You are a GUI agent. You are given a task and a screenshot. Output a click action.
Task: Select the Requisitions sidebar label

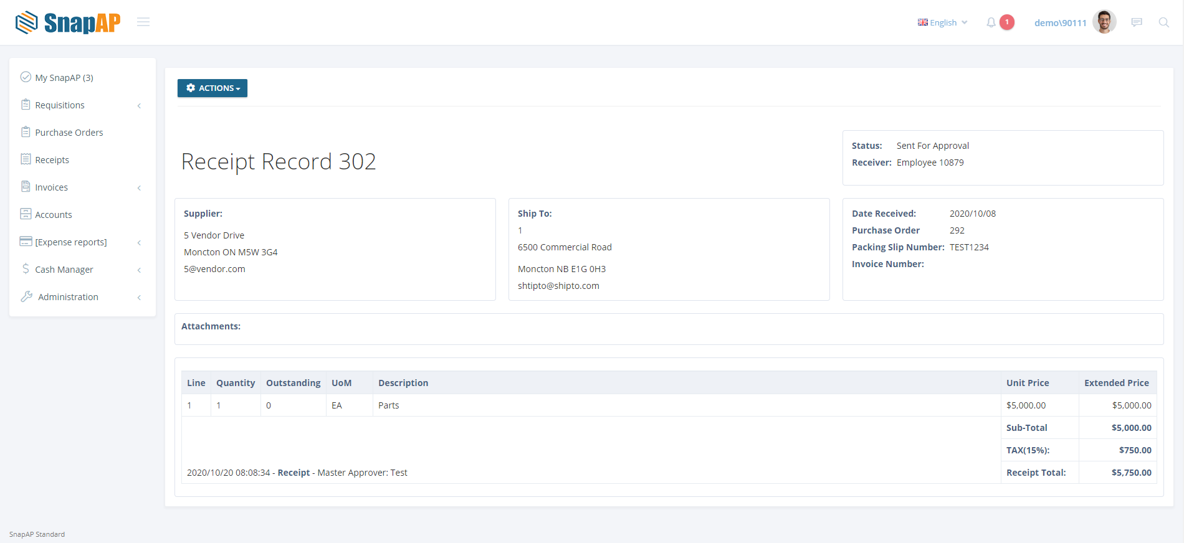pyautogui.click(x=60, y=105)
